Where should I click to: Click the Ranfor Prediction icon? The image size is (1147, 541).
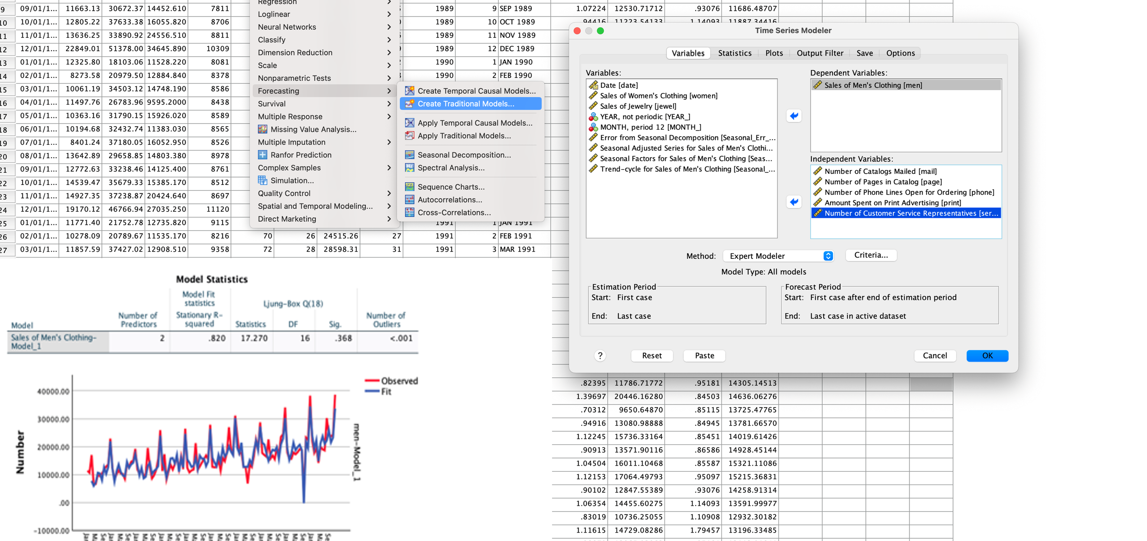click(263, 155)
